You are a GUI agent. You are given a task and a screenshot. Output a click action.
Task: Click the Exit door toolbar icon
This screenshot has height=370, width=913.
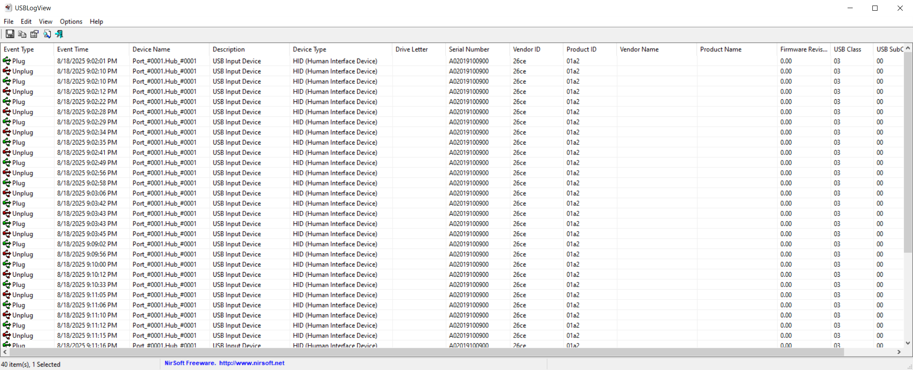click(x=59, y=34)
